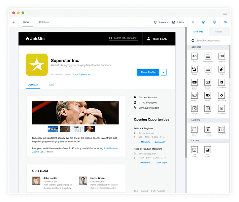Select the third gallery thumbnail
The height and width of the screenshot is (202, 239).
[x=77, y=129]
